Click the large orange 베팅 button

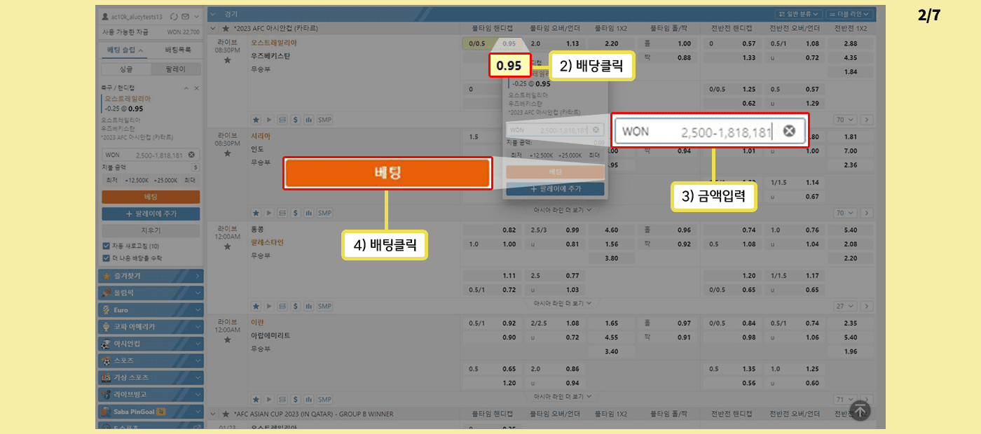point(386,173)
